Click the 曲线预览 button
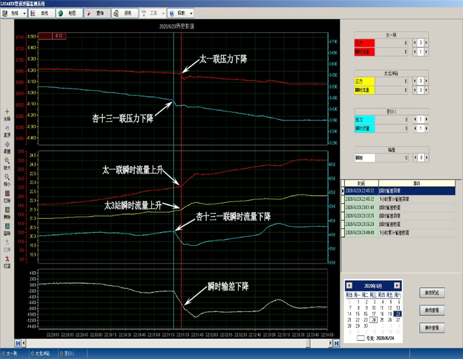The width and height of the screenshot is (463, 359). tap(433, 292)
